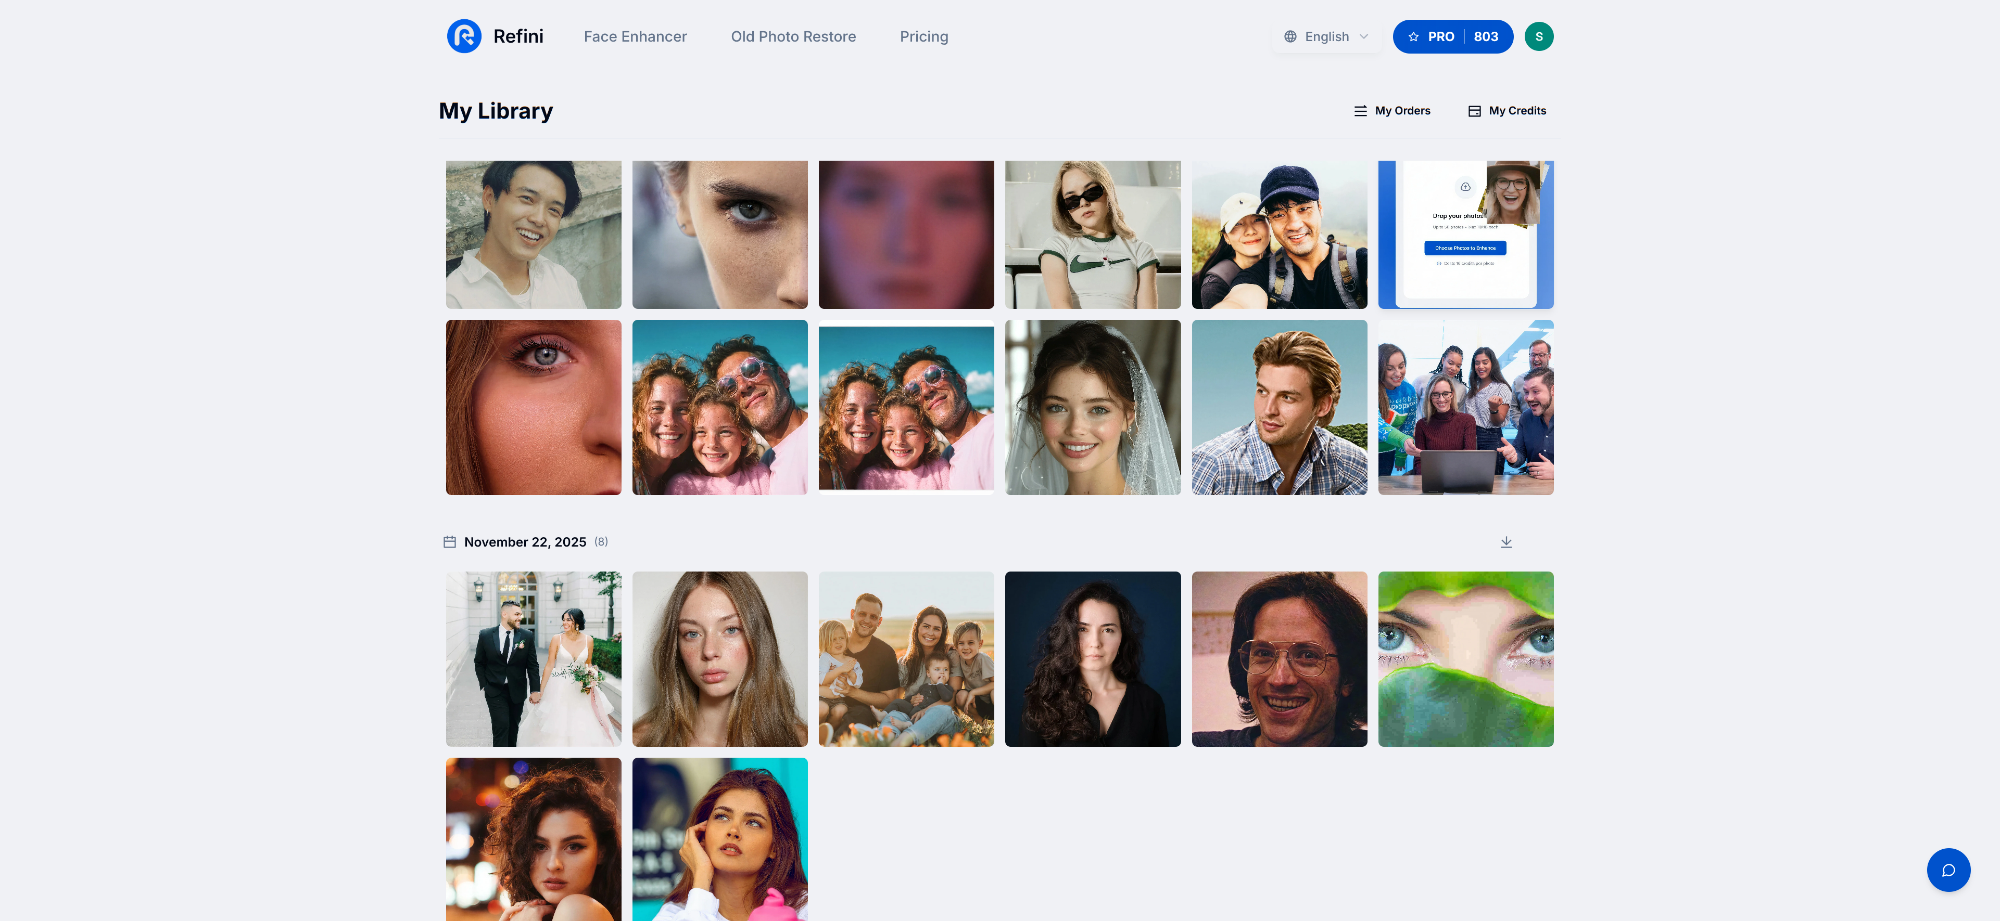Open the account avatar marked S
The height and width of the screenshot is (921, 2000).
1539,36
